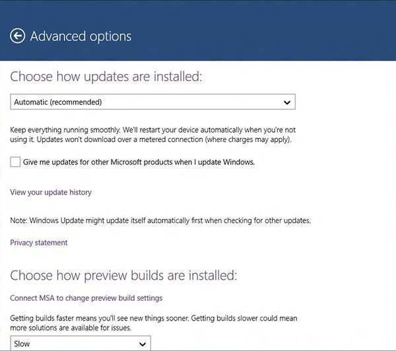Follow Connect MSA to change preview build settings
396x351 pixels.
click(x=86, y=298)
